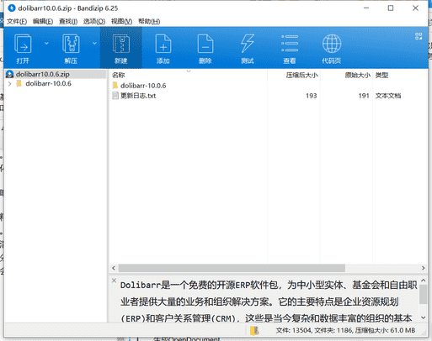Click the Open (打开) toolbar icon
The width and height of the screenshot is (432, 341).
[23, 44]
